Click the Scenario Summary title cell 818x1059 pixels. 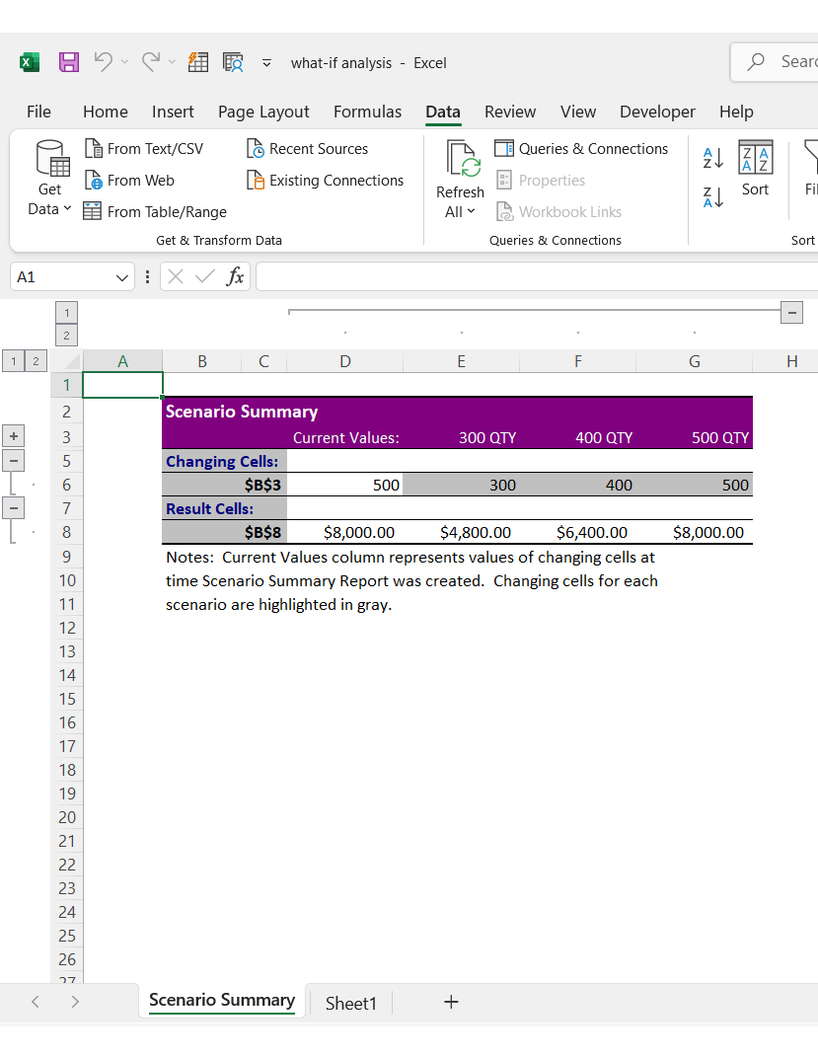[x=241, y=412]
